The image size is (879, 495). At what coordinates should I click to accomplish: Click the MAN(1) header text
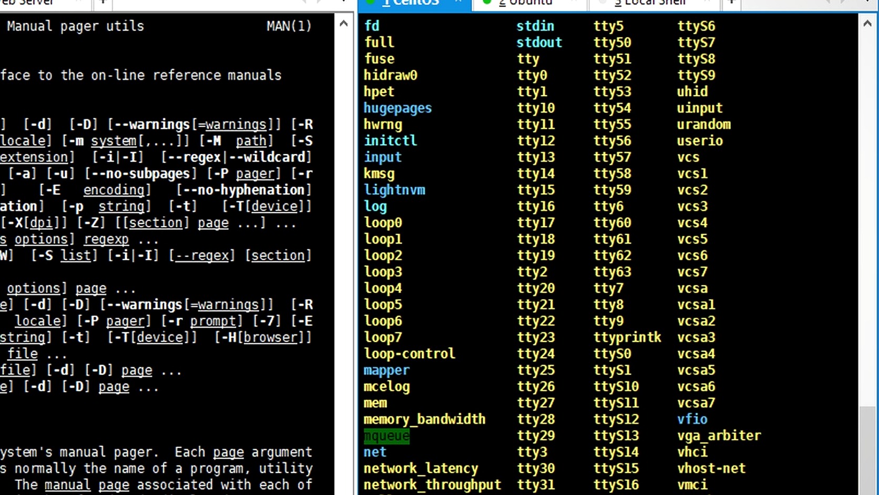point(289,26)
